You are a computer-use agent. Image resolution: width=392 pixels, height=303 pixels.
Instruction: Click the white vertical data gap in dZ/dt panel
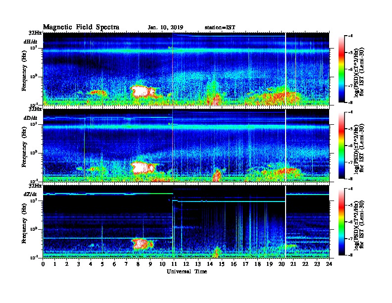pos(285,221)
